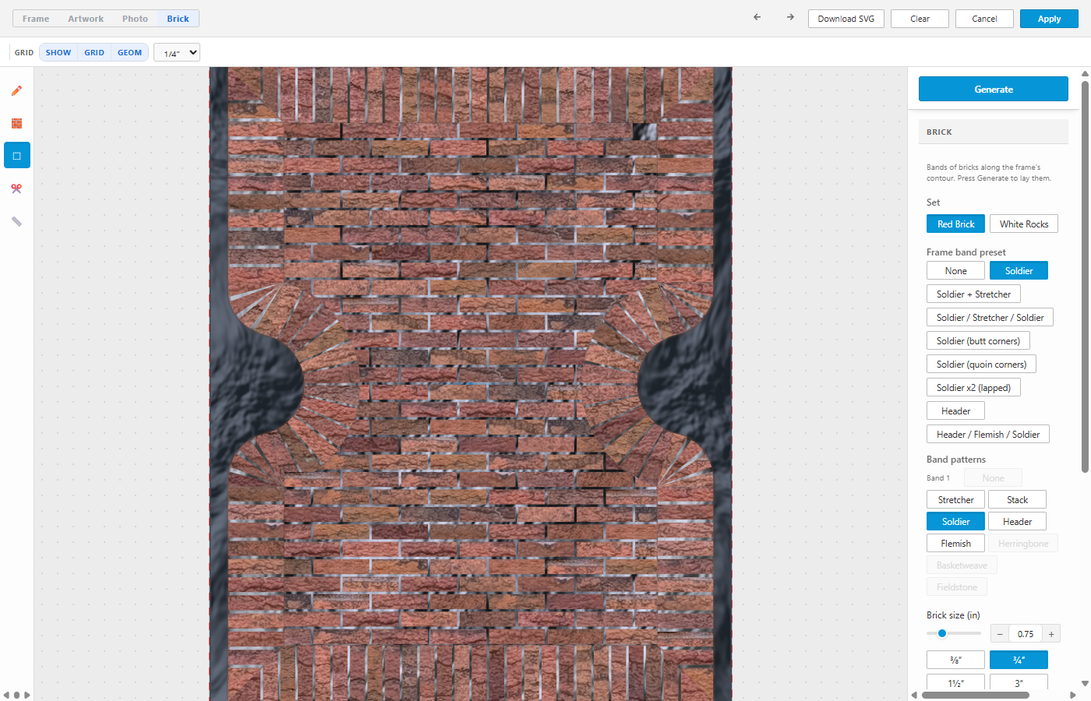Select the ruler measure tool
1091x701 pixels.
click(16, 221)
